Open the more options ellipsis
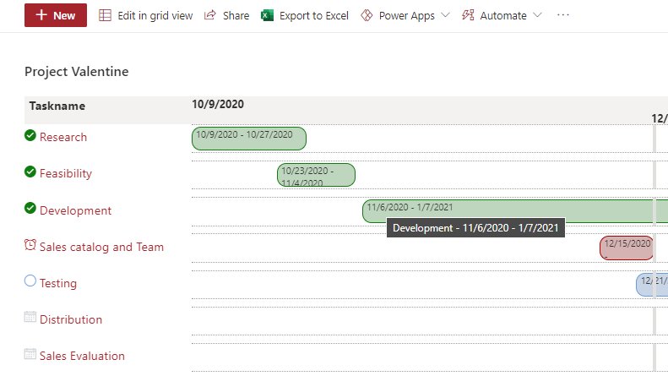668x376 pixels. tap(563, 15)
